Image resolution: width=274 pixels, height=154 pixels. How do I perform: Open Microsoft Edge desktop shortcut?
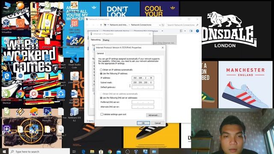pyautogui.click(x=6, y=78)
